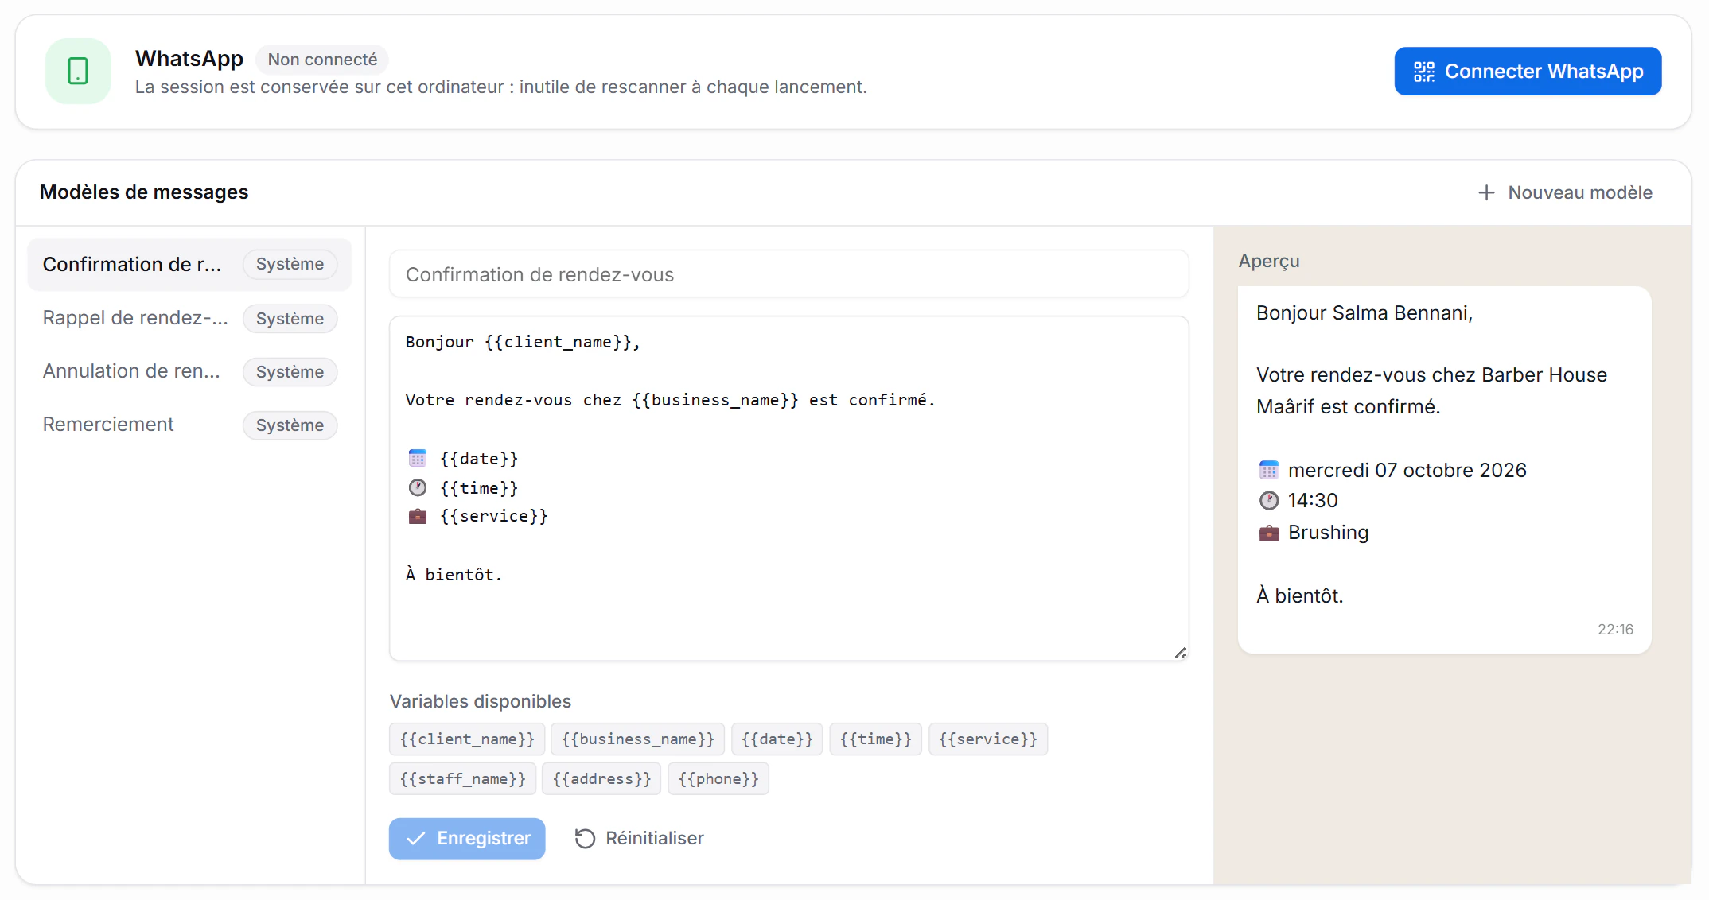Insert the {{date}} variable chip
The width and height of the screenshot is (1709, 900).
coord(777,739)
